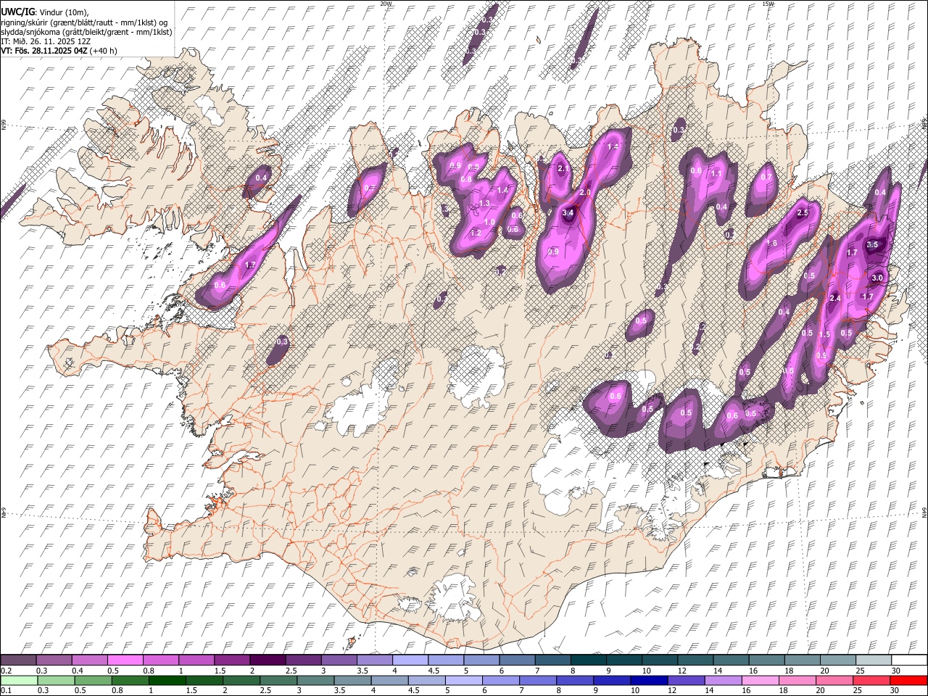Click the light pink 16 swatch in bottom legend

pos(761,680)
